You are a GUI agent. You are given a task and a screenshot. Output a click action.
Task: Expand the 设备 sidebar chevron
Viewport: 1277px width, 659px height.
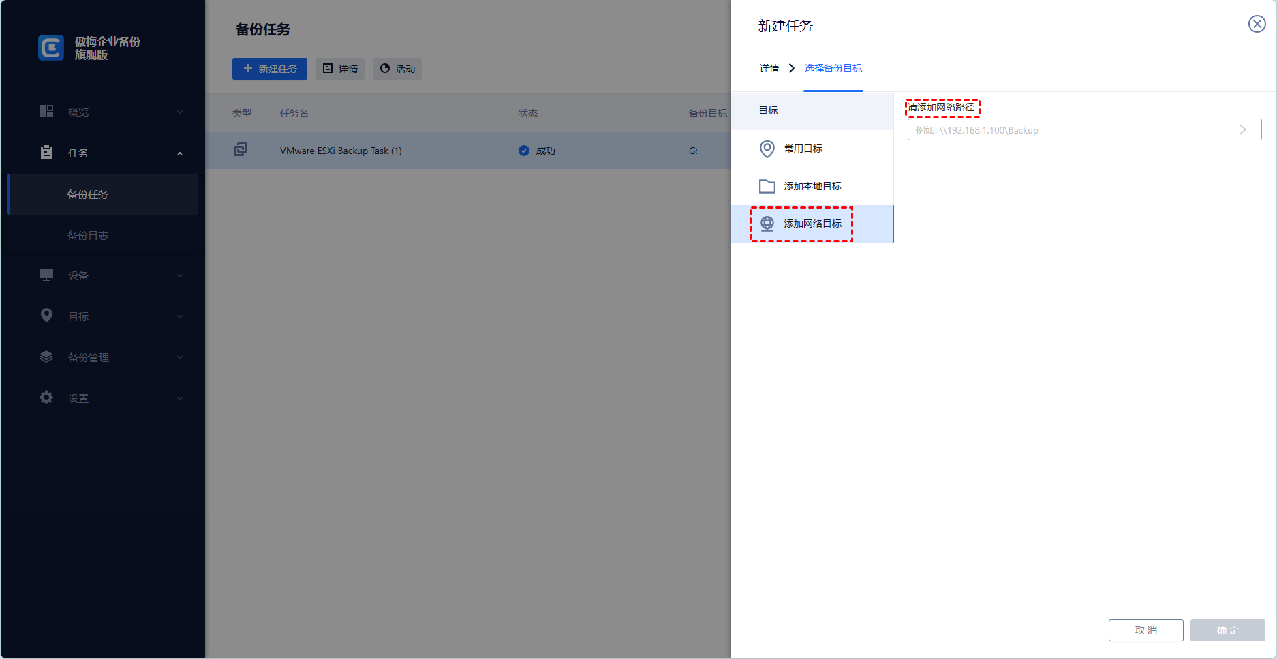pyautogui.click(x=180, y=275)
